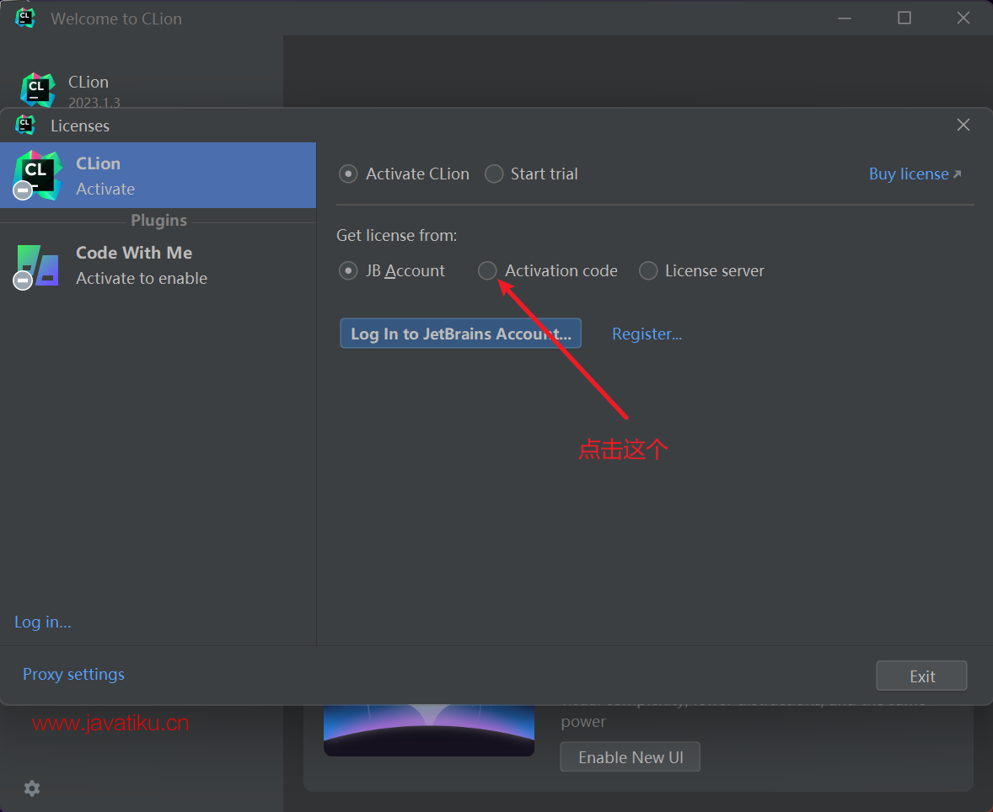Open settings gear in Welcome window
The image size is (993, 812).
pyautogui.click(x=32, y=788)
